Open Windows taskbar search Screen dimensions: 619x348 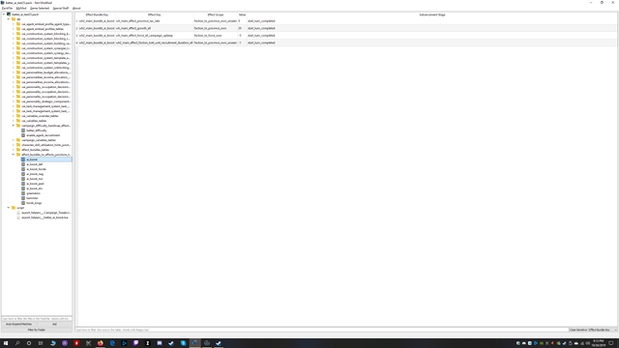coord(17,343)
